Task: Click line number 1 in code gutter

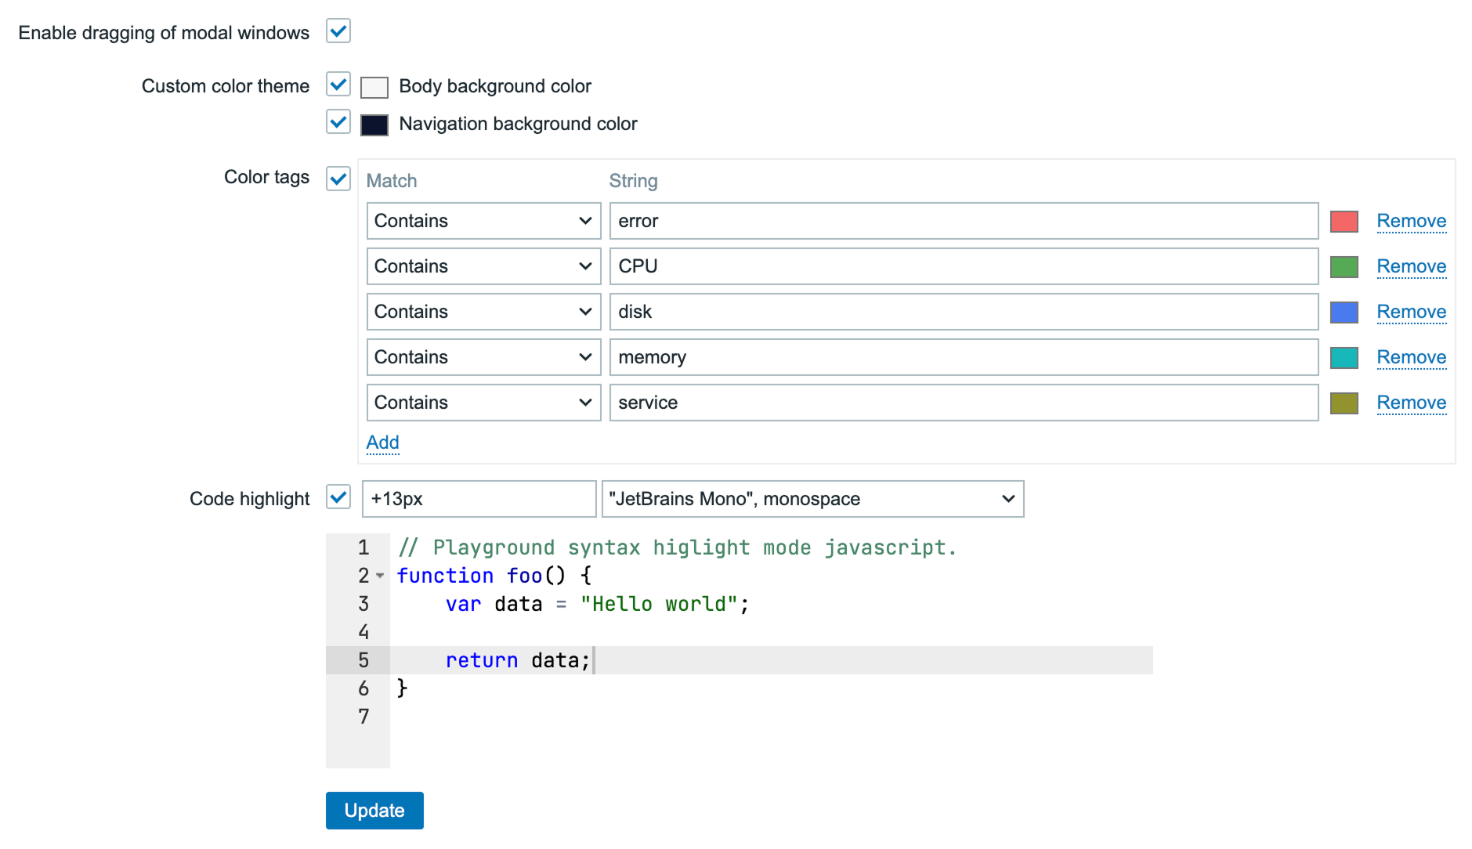Action: tap(363, 547)
